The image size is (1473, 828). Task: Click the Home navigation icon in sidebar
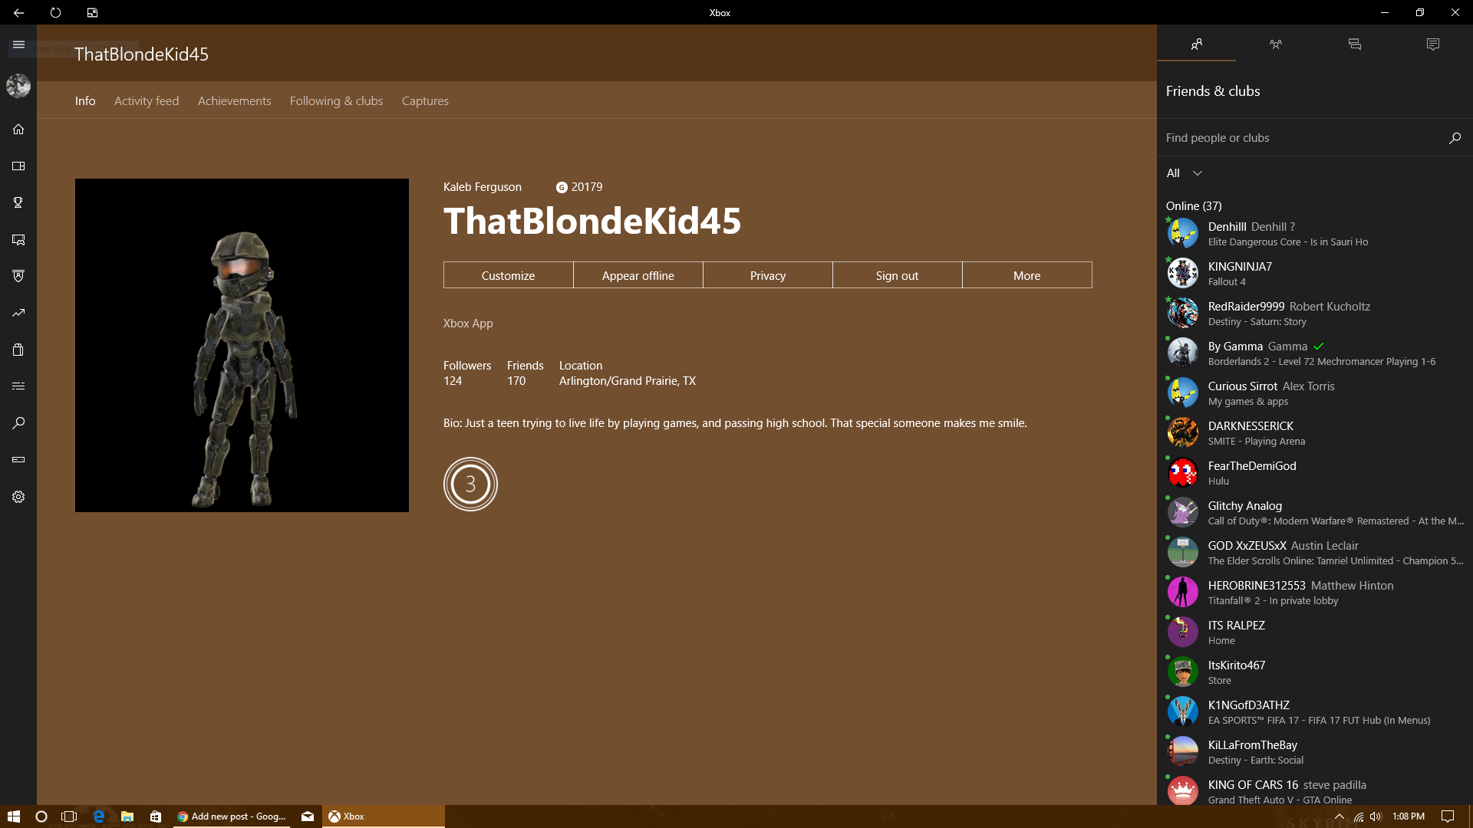tap(18, 128)
